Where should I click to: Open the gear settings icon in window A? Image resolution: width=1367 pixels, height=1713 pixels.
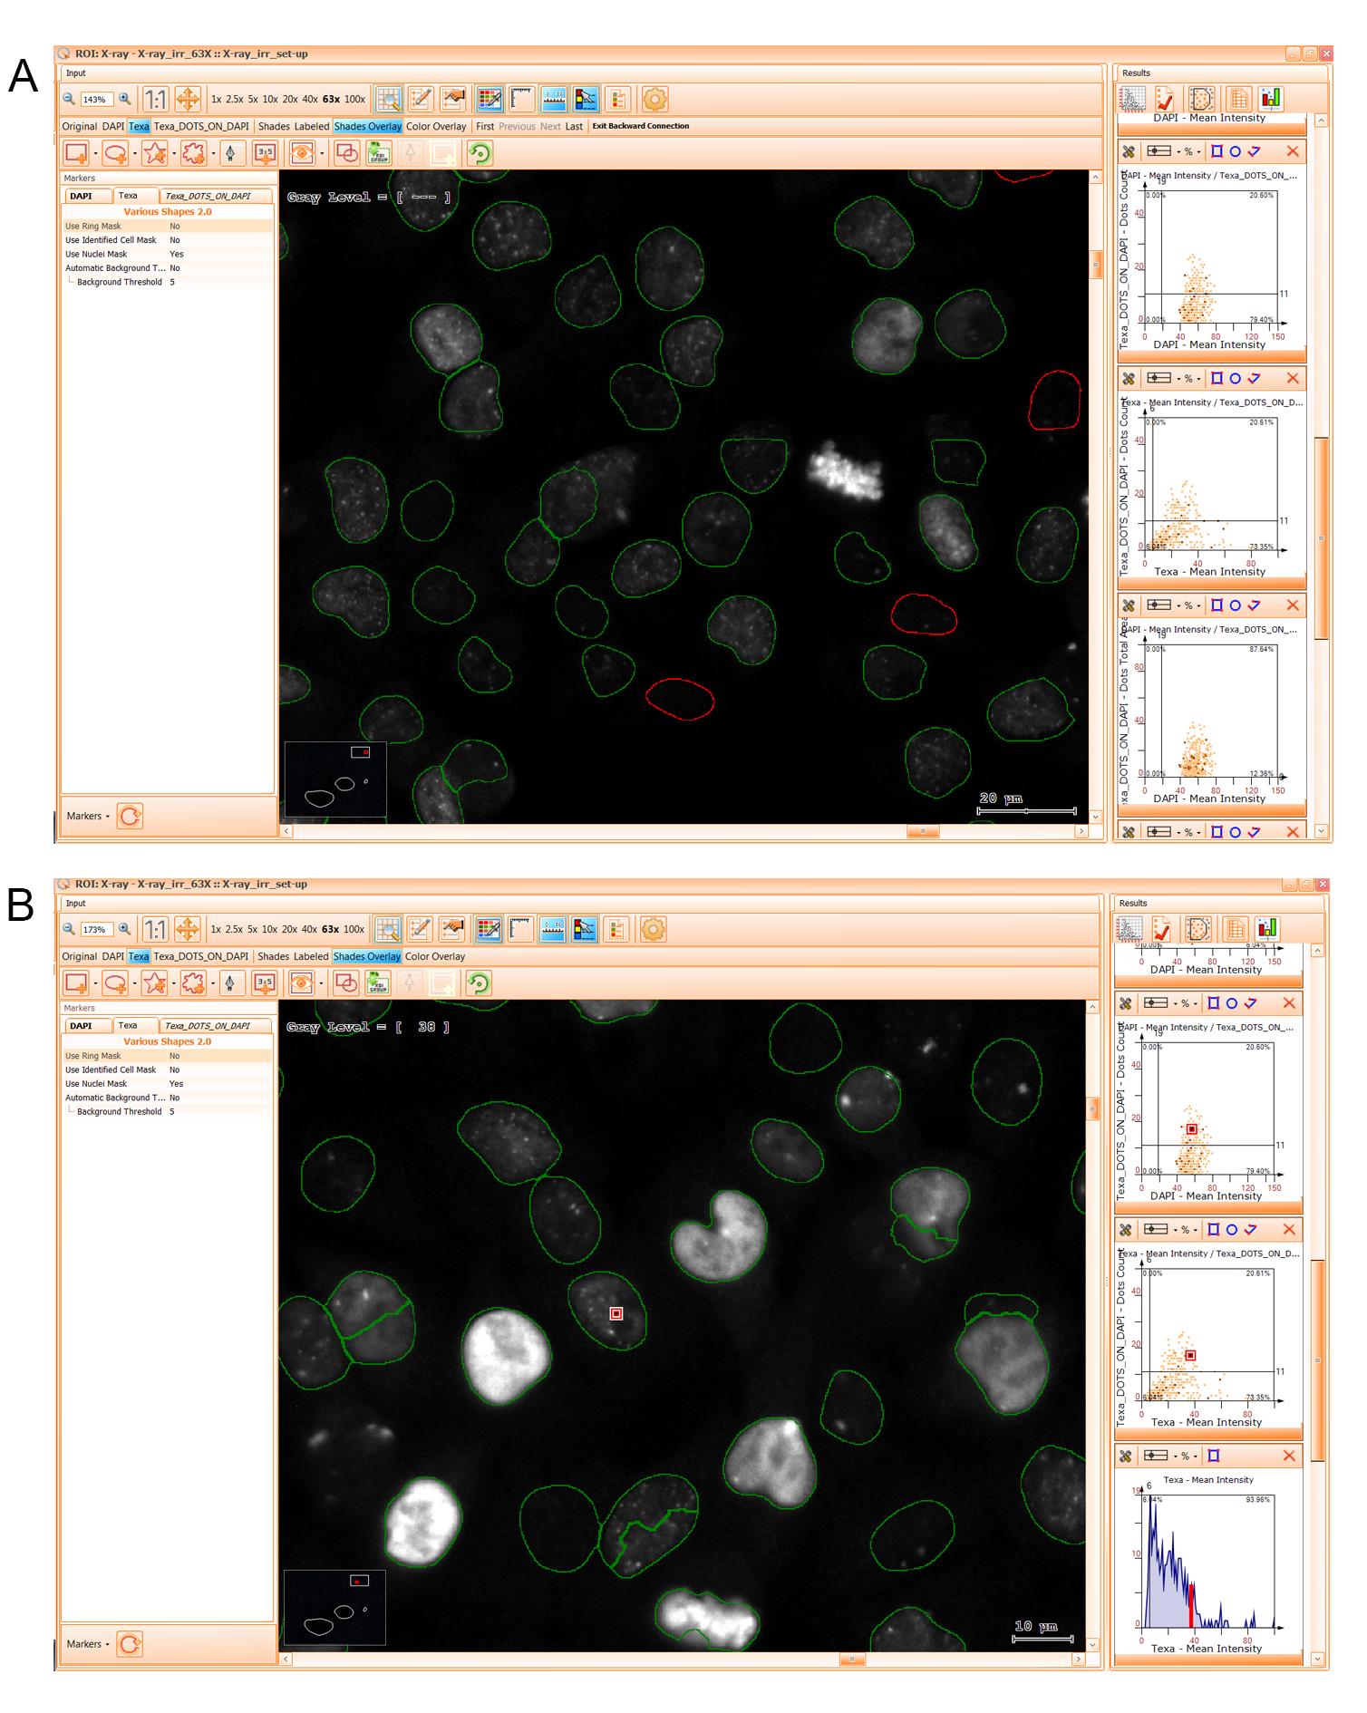click(x=654, y=99)
